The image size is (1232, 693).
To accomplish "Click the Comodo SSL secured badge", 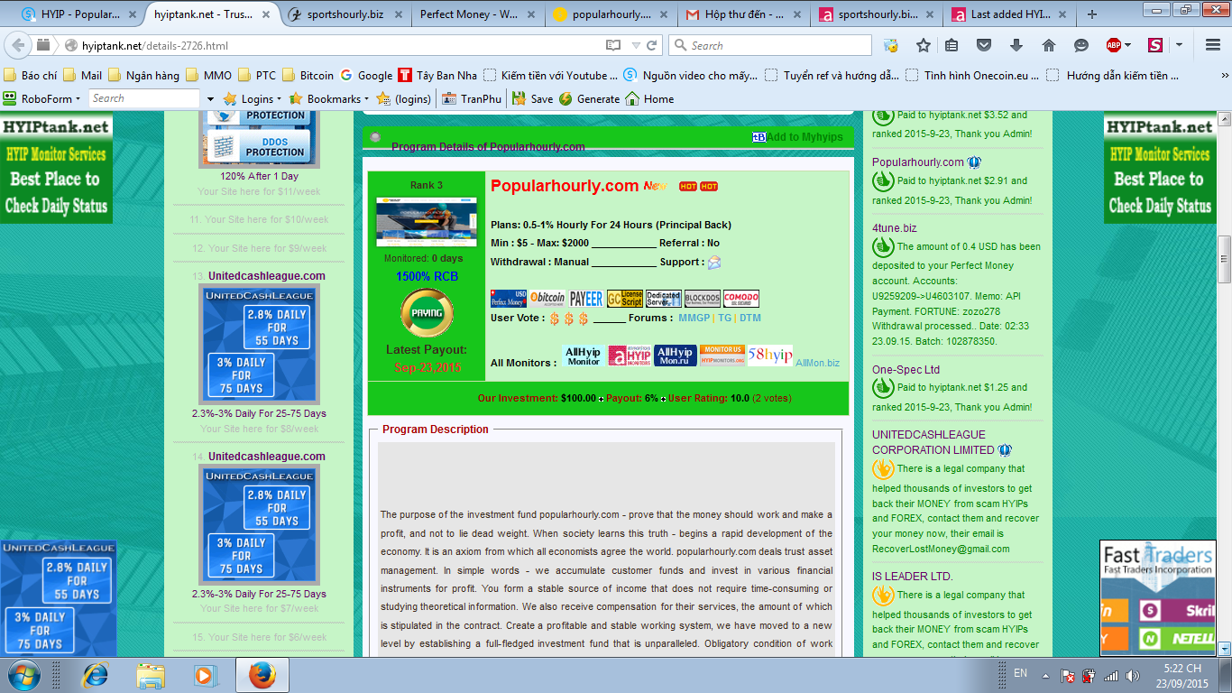I will (741, 299).
